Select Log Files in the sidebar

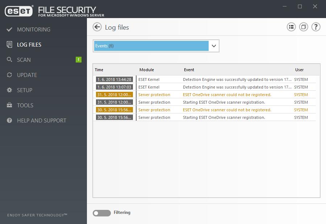coord(29,44)
